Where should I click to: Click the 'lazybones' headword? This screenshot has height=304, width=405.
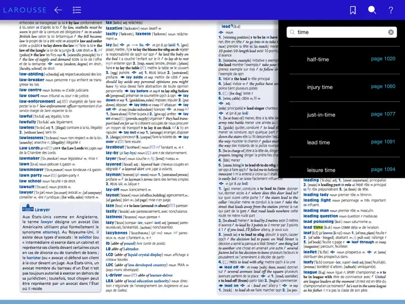(116, 233)
